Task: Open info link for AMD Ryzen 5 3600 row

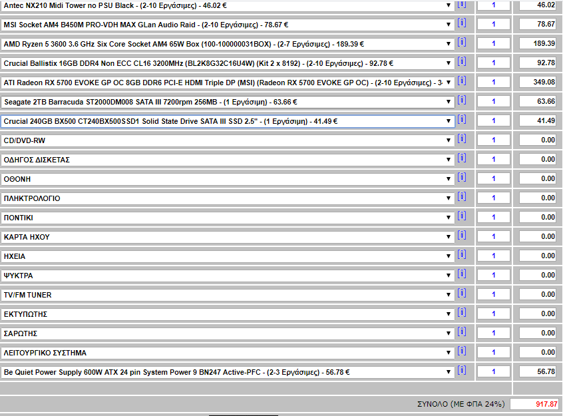Action: [x=462, y=43]
